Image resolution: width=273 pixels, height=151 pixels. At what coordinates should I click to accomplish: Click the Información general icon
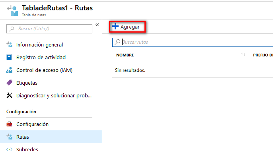(10, 45)
